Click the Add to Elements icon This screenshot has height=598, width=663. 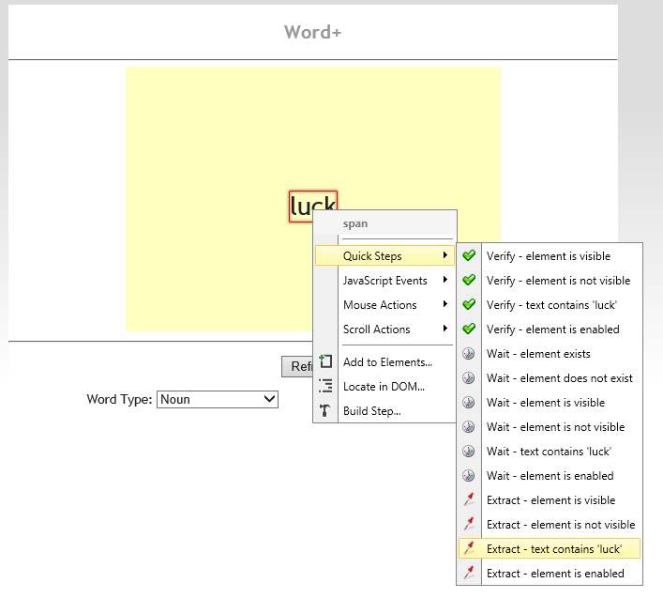(x=325, y=361)
